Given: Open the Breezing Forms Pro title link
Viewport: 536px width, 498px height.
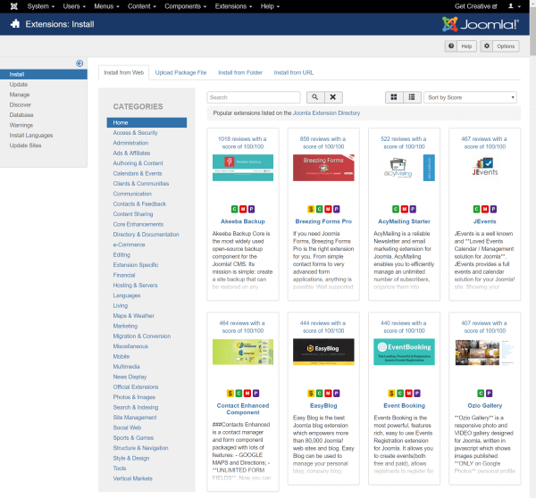Looking at the screenshot, I should (x=323, y=221).
